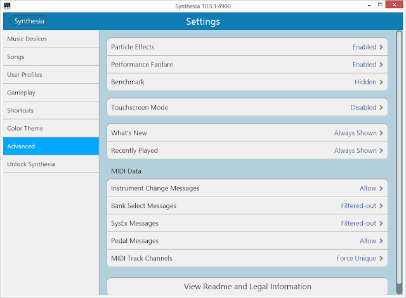Close the Synthesia window
The image size is (406, 298).
[394, 4]
